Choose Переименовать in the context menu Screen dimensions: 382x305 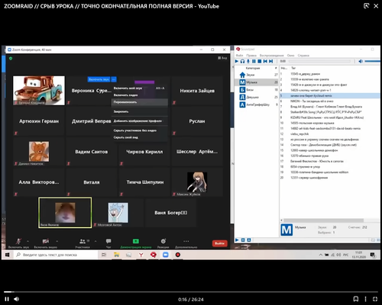tap(140, 102)
